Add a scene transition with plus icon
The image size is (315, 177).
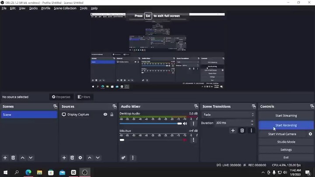coord(233,131)
